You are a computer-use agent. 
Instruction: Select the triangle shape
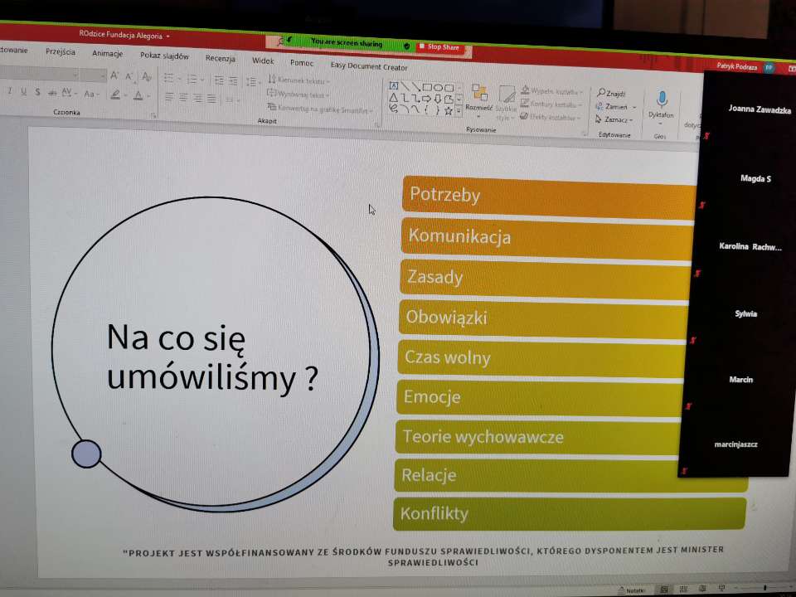click(393, 97)
